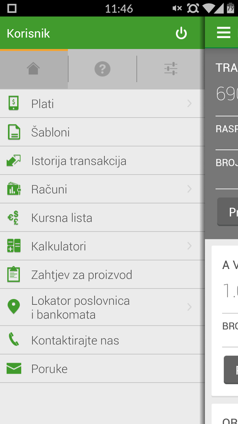Screen dimensions: 238x424
Task: Expand Lokator poslovnica i bankomata chevron
Action: click(190, 307)
